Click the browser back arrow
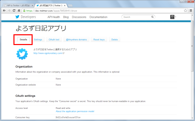195x121 pixels. pos(4,10)
